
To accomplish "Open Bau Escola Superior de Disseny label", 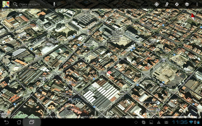I will click(x=69, y=111).
